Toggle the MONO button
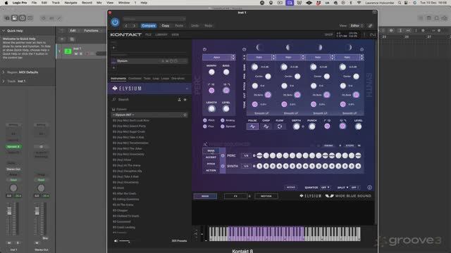The height and width of the screenshot is (253, 451). (291, 188)
